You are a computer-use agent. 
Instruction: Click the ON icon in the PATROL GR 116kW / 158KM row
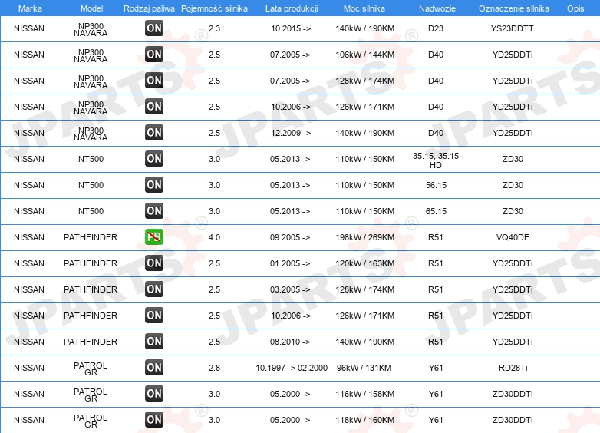click(154, 394)
